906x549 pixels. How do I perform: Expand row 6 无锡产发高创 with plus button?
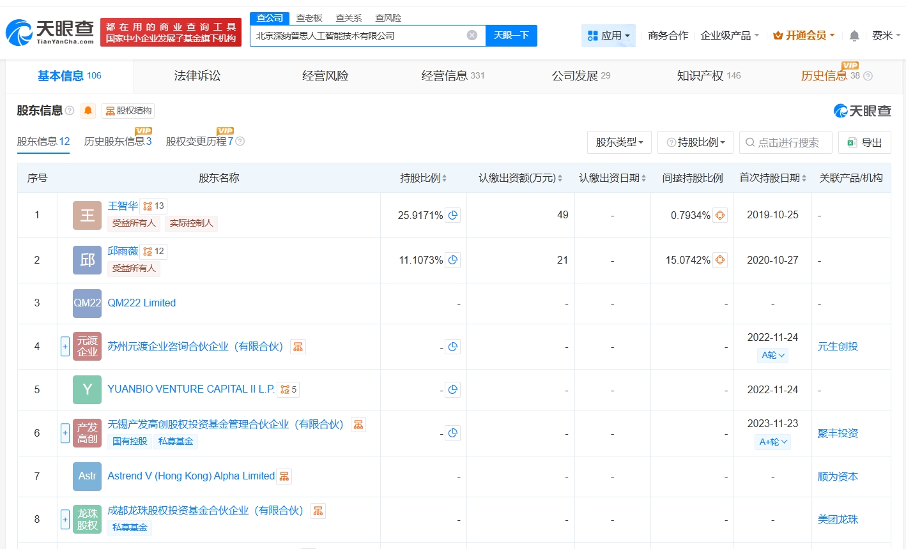tap(65, 433)
